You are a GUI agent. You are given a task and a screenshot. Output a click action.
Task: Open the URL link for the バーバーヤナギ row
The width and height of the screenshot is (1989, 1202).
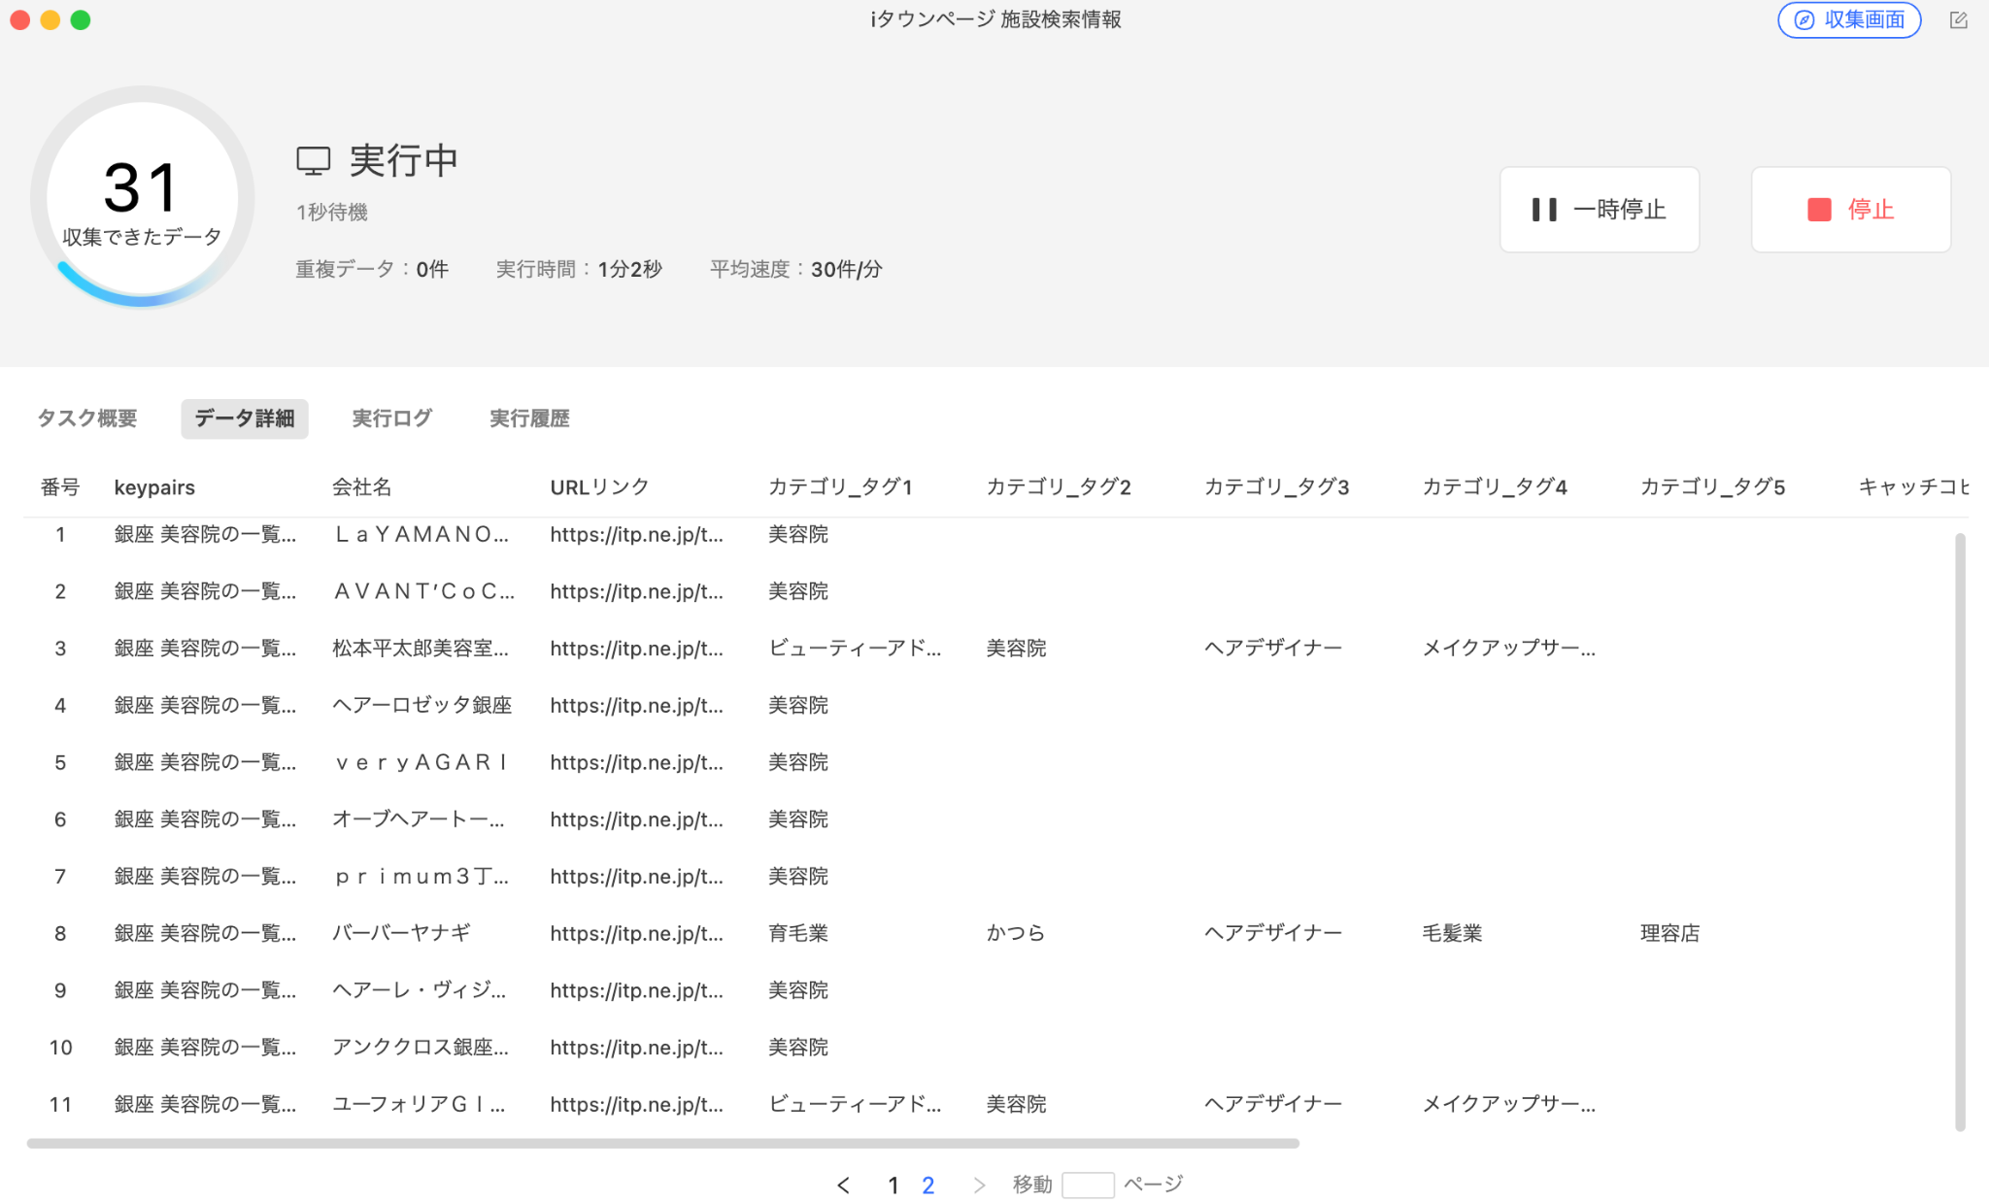click(x=636, y=933)
